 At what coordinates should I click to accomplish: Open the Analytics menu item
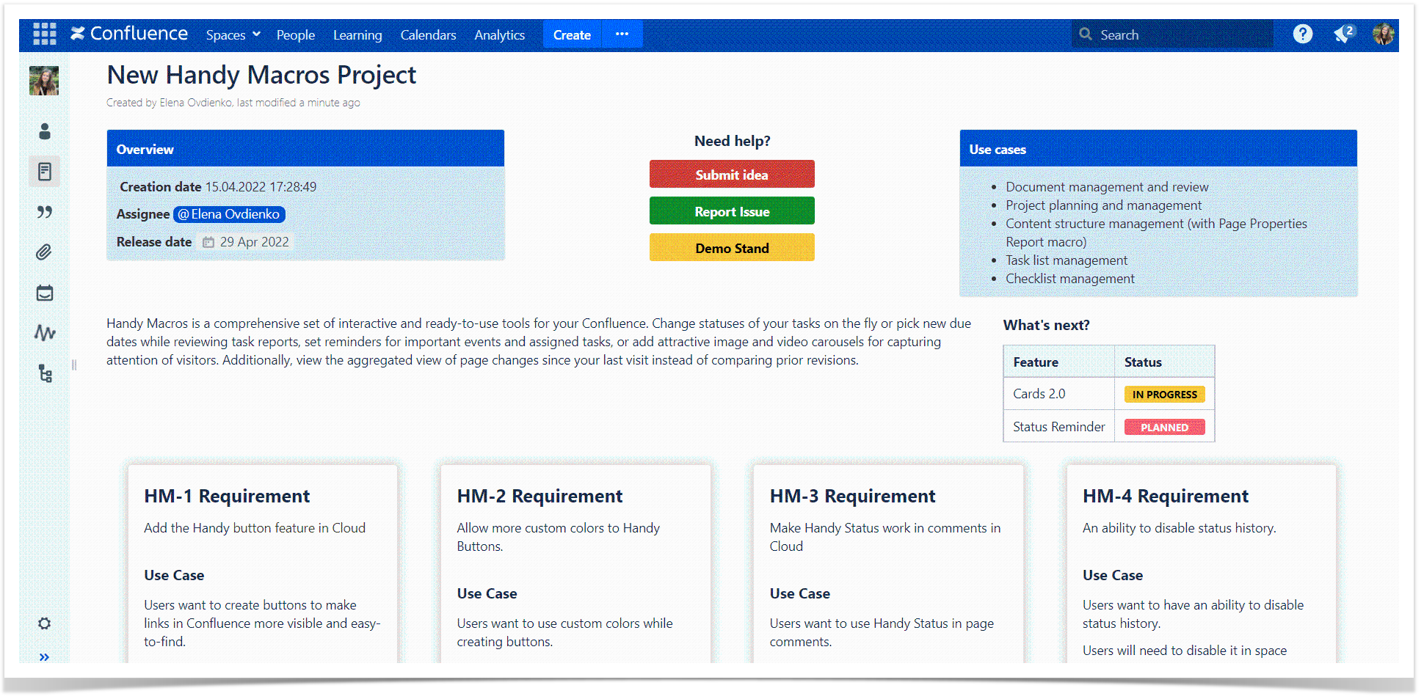click(x=499, y=34)
